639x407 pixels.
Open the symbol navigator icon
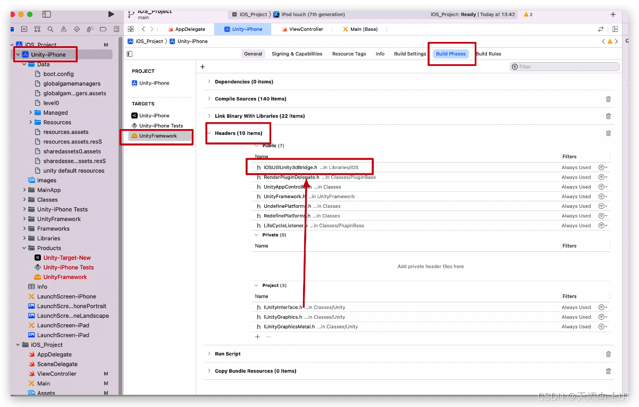37,29
